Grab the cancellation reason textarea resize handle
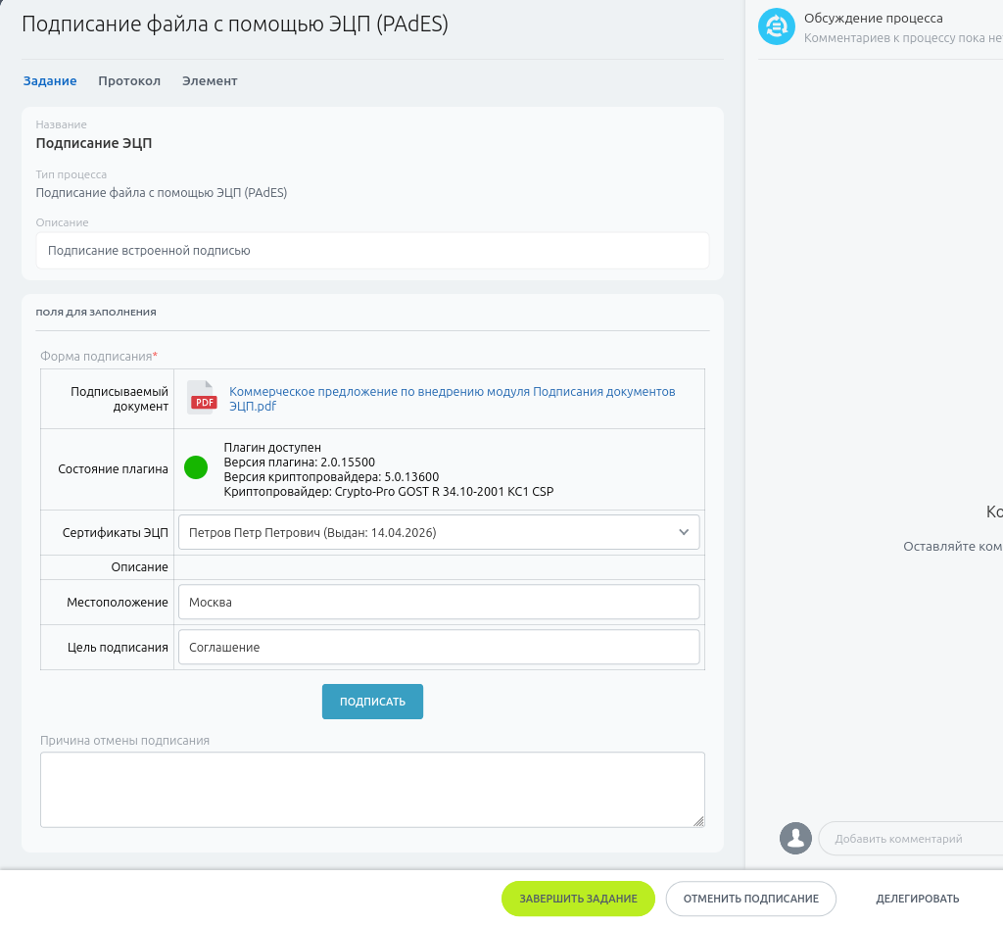This screenshot has width=1003, height=926. (698, 821)
